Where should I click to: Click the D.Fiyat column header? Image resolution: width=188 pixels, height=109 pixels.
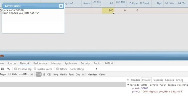click(x=133, y=3)
